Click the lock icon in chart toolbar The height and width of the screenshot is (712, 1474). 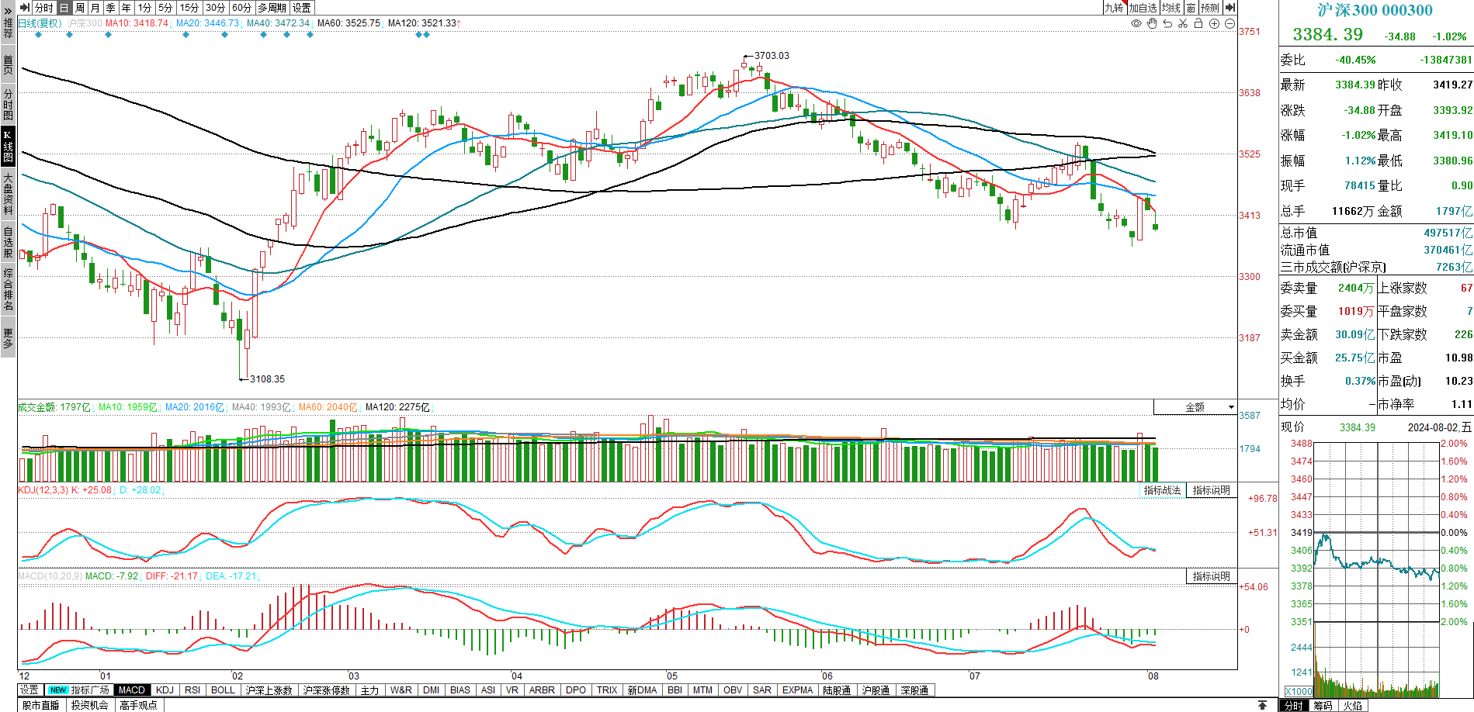click(1198, 24)
